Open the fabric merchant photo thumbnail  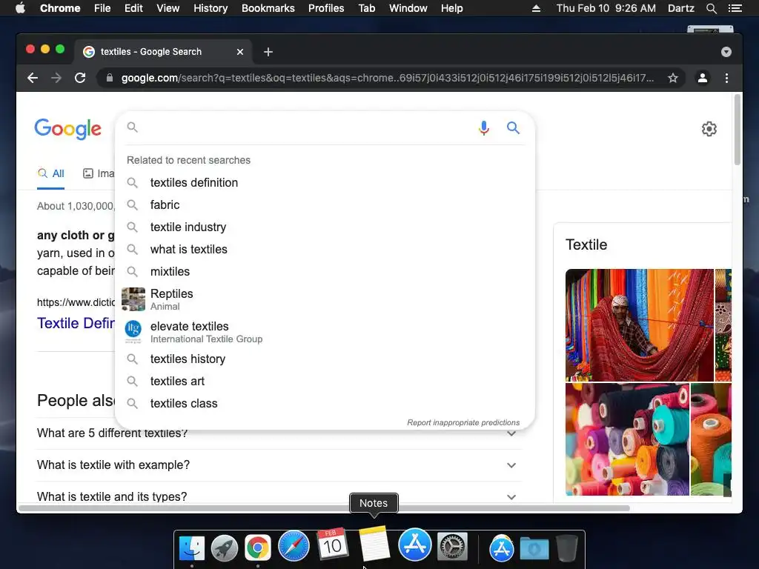639,325
